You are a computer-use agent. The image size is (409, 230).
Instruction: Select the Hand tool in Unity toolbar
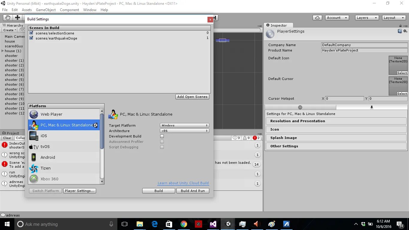(x=7, y=18)
